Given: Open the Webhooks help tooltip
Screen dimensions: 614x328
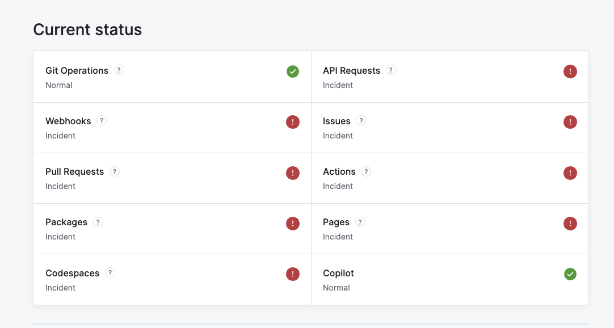Looking at the screenshot, I should [x=101, y=121].
